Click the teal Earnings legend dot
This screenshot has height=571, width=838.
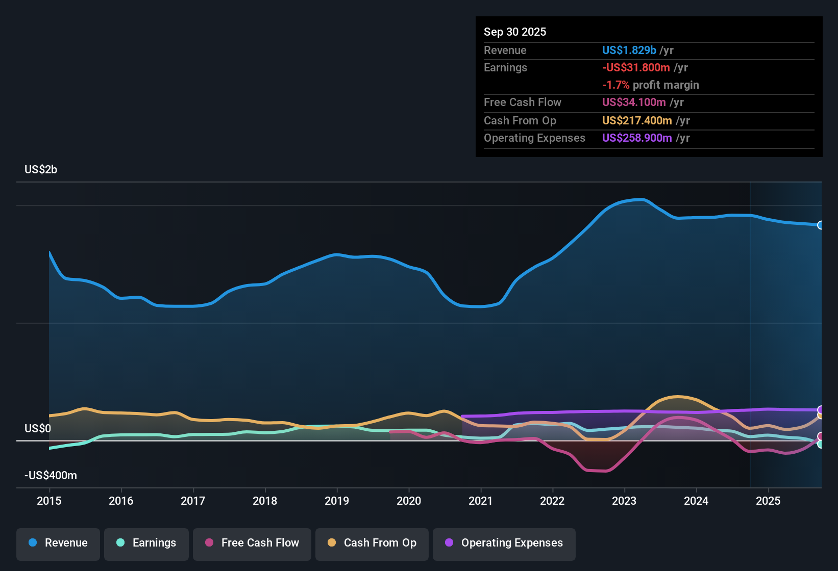[120, 543]
